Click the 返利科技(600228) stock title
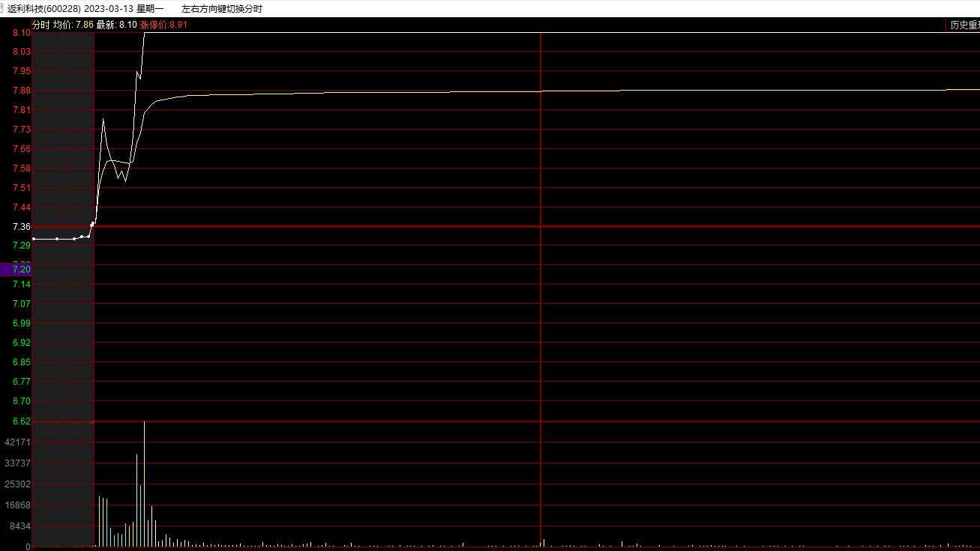Screen dimensions: 980x551 (x=44, y=9)
